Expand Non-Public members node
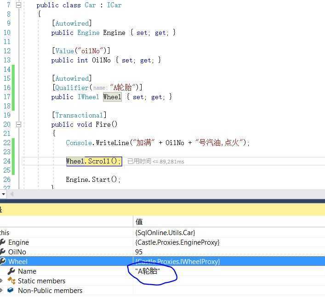 1,290
